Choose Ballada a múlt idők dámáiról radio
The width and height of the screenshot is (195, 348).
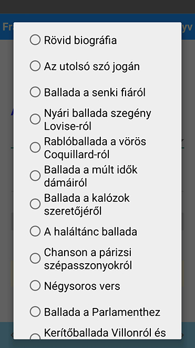coord(35,176)
